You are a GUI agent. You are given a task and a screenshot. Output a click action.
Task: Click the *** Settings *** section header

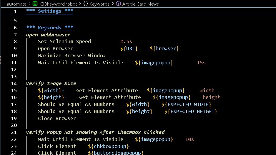50,11
